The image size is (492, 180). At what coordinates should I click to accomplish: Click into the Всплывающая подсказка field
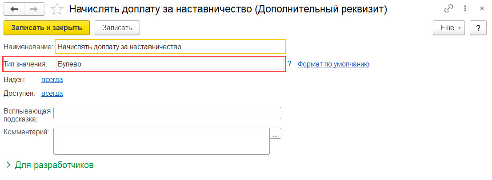click(167, 113)
